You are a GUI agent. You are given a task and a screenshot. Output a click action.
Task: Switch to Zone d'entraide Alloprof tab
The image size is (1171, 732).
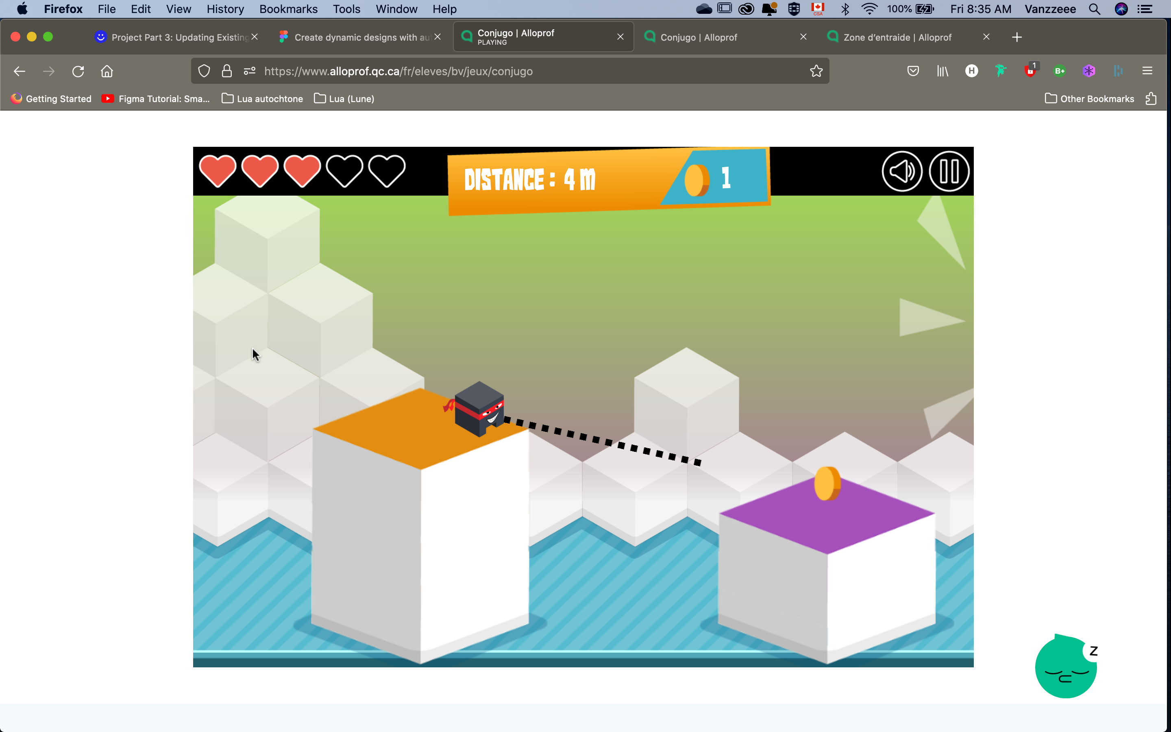click(897, 37)
